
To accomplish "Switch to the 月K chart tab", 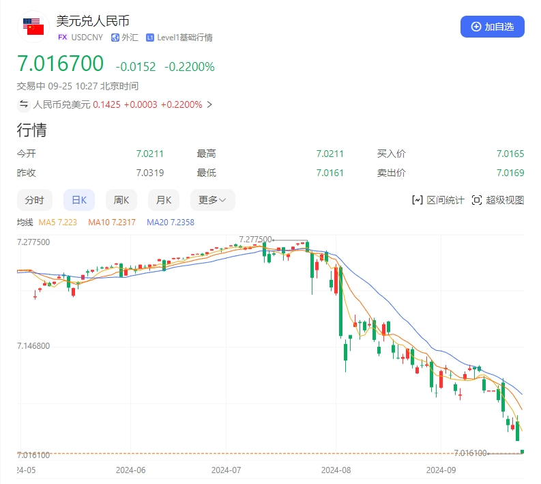I will [164, 200].
